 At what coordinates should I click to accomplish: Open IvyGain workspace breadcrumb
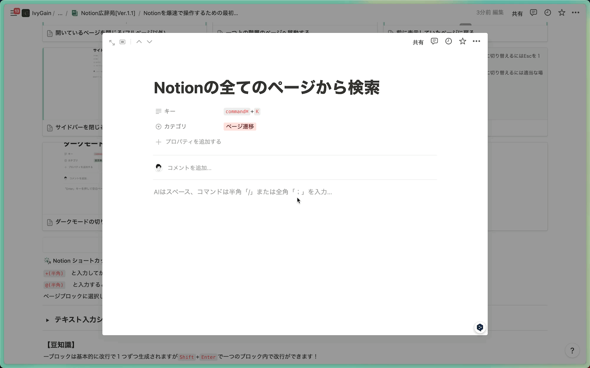[x=41, y=13]
